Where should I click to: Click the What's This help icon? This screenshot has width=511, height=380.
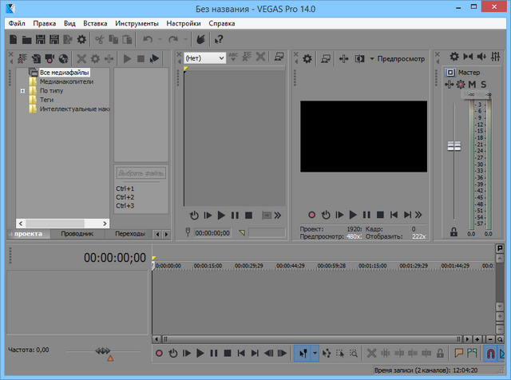click(x=218, y=39)
